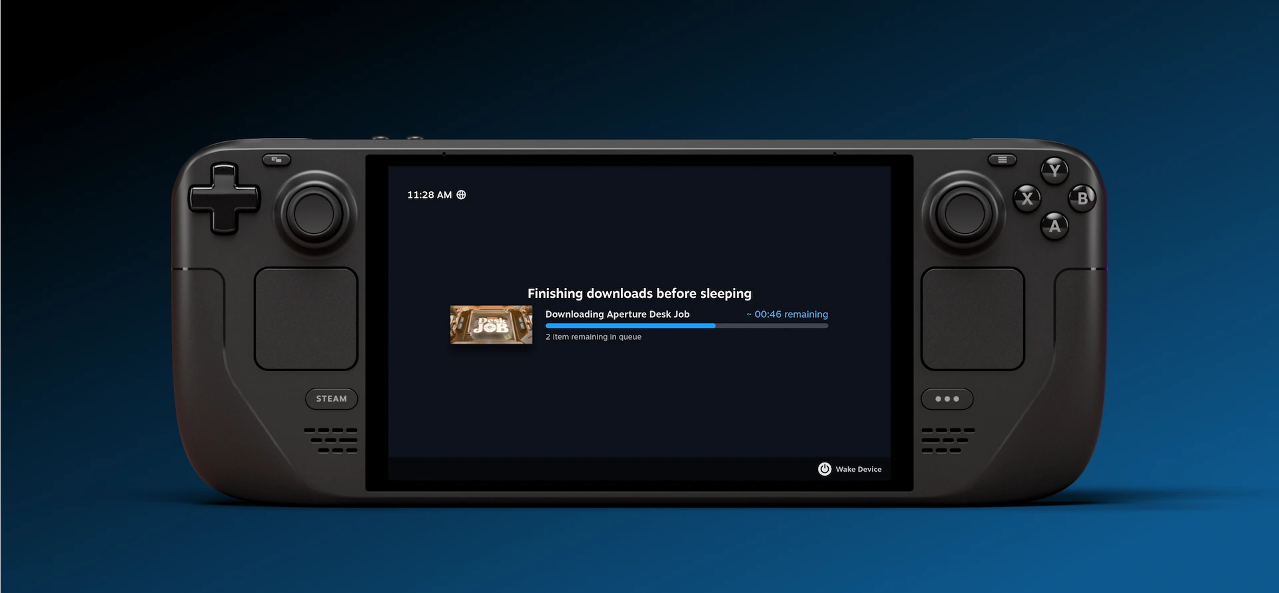The image size is (1279, 593).
Task: Click the STEAM button on the device
Action: [x=332, y=398]
